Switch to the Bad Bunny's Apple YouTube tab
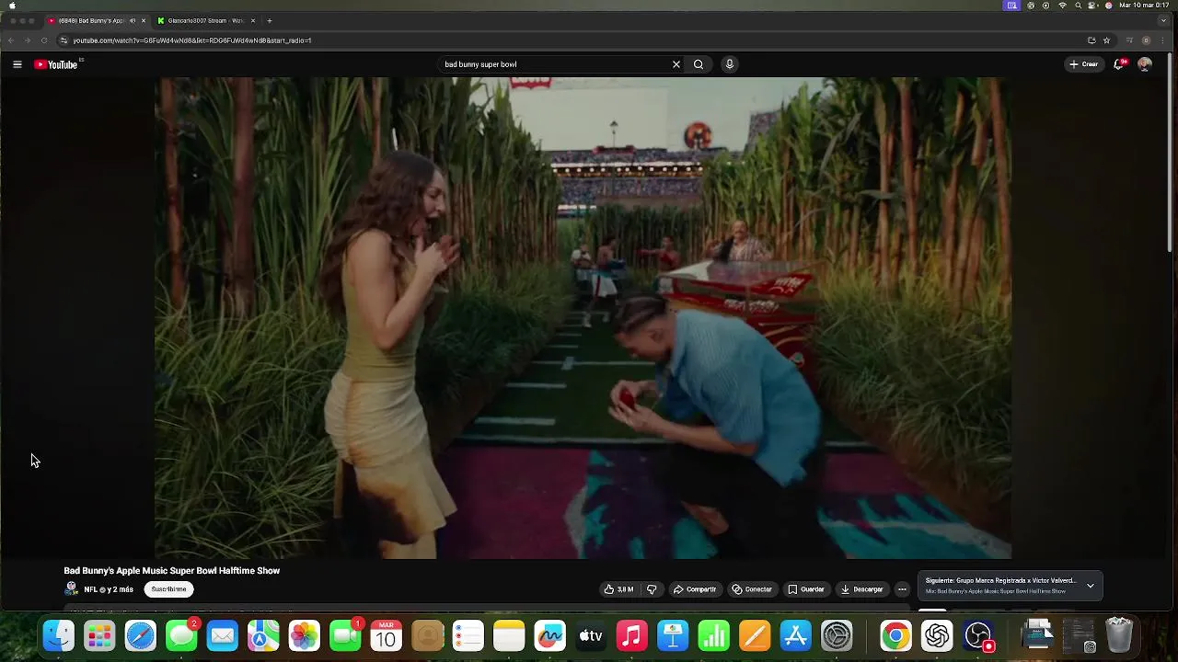Image resolution: width=1178 pixels, height=662 pixels. click(x=96, y=20)
